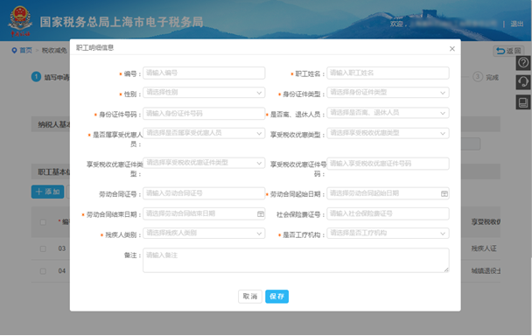Click the tax bureau emblem logo
The height and width of the screenshot is (336, 532).
(19, 21)
